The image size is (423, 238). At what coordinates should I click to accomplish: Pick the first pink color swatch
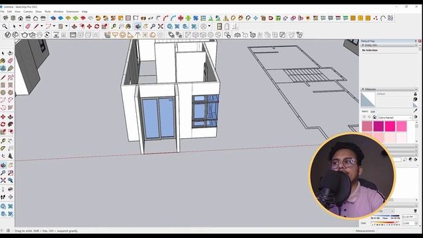point(367,126)
